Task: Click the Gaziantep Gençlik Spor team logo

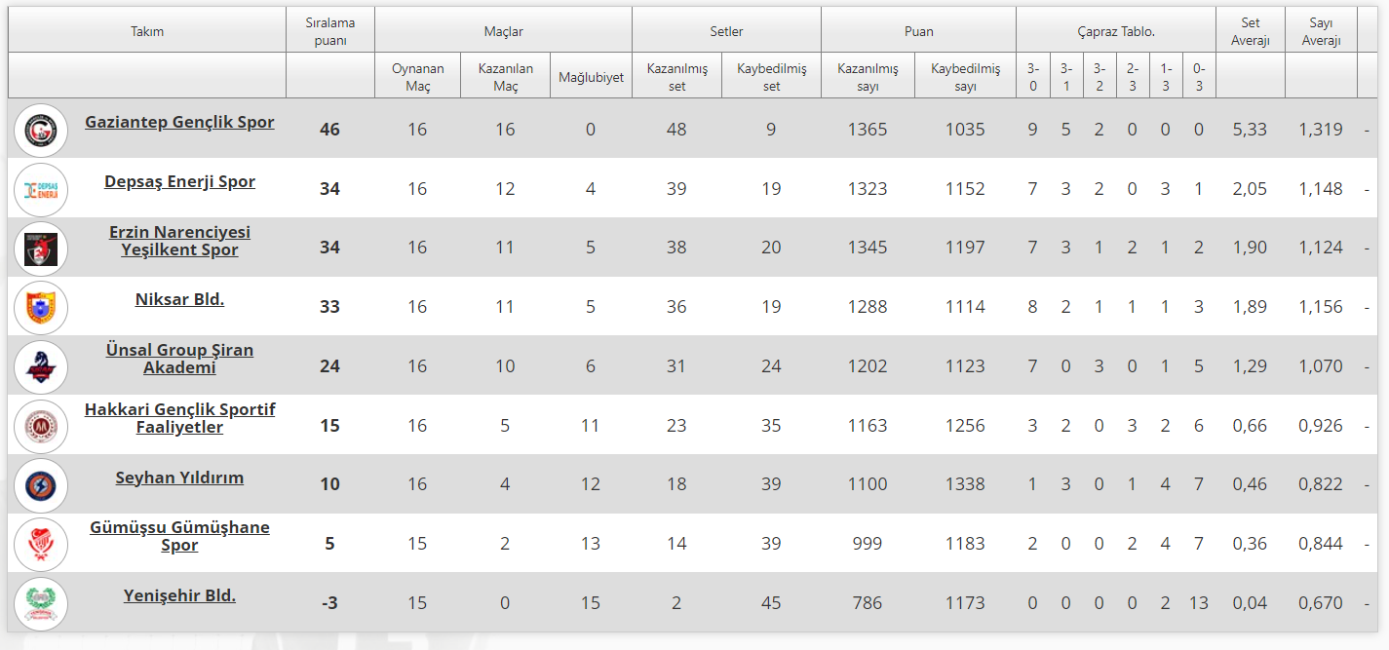Action: 41,130
